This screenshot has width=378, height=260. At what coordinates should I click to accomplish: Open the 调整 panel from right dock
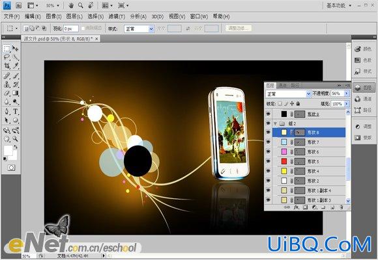point(364,127)
